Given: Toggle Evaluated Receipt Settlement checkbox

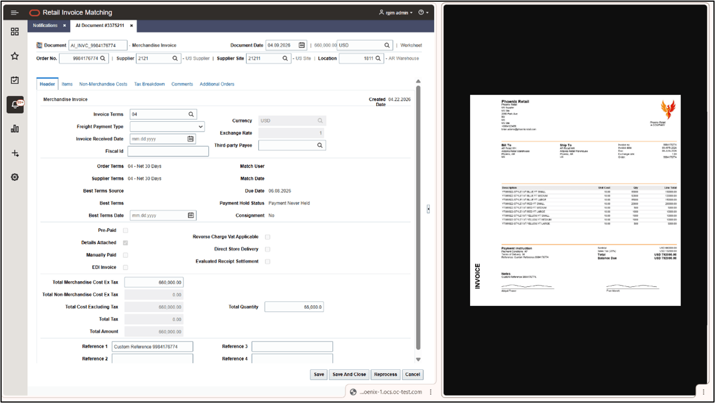Looking at the screenshot, I should [x=267, y=261].
